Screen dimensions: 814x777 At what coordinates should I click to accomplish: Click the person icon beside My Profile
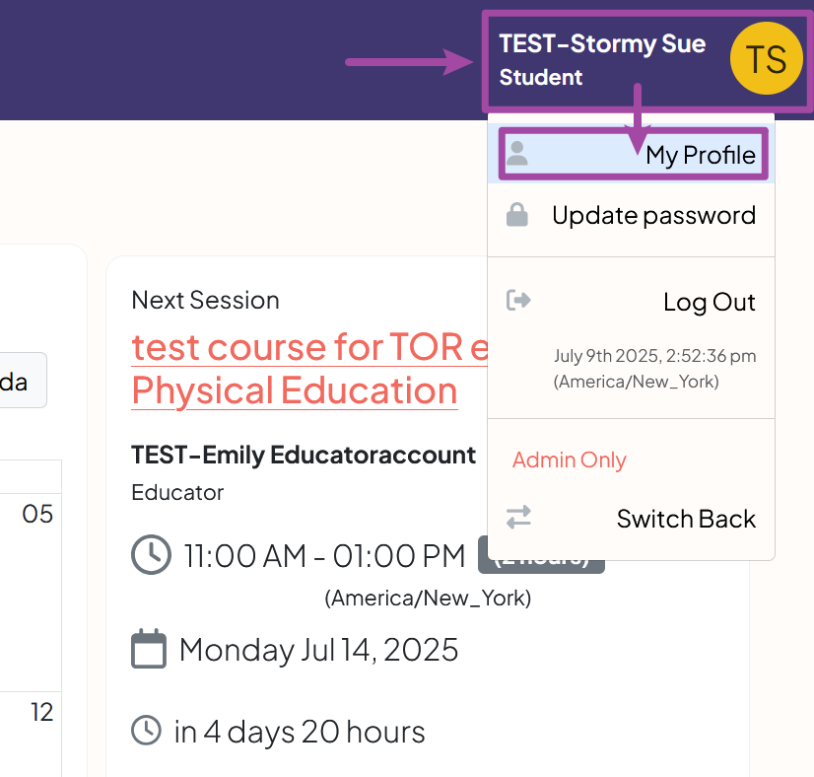[x=517, y=154]
